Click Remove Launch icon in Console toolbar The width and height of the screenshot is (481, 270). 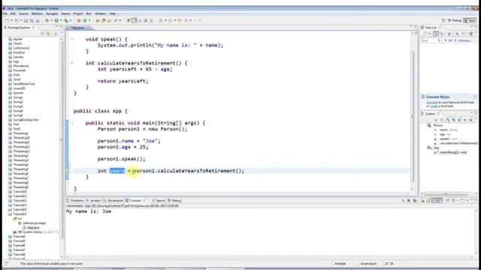click(409, 200)
